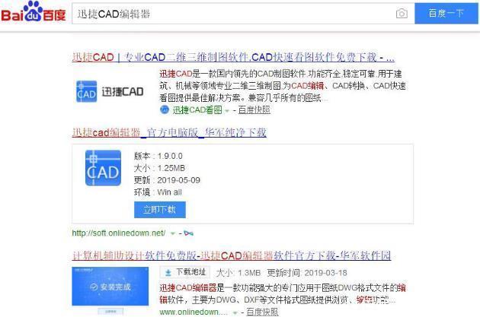Select the size text 1.25MB
The image size is (480, 317).
(171, 168)
